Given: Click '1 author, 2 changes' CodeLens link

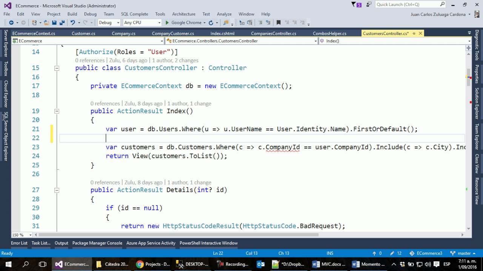Looking at the screenshot, I should pyautogui.click(x=175, y=60).
